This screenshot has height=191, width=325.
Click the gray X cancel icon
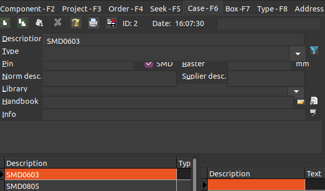pos(57,22)
